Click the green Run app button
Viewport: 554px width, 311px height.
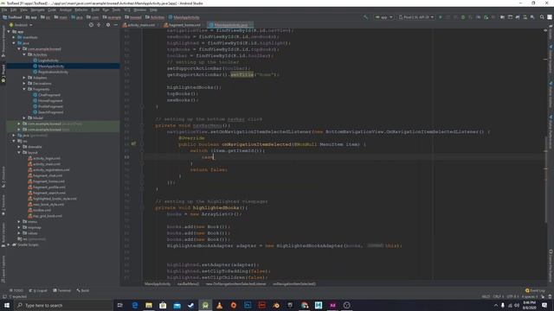click(x=441, y=17)
